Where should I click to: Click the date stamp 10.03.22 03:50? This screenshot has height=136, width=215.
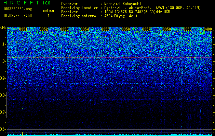[x=17, y=16]
